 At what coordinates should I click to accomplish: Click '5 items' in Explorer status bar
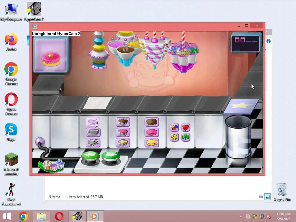pos(55,197)
